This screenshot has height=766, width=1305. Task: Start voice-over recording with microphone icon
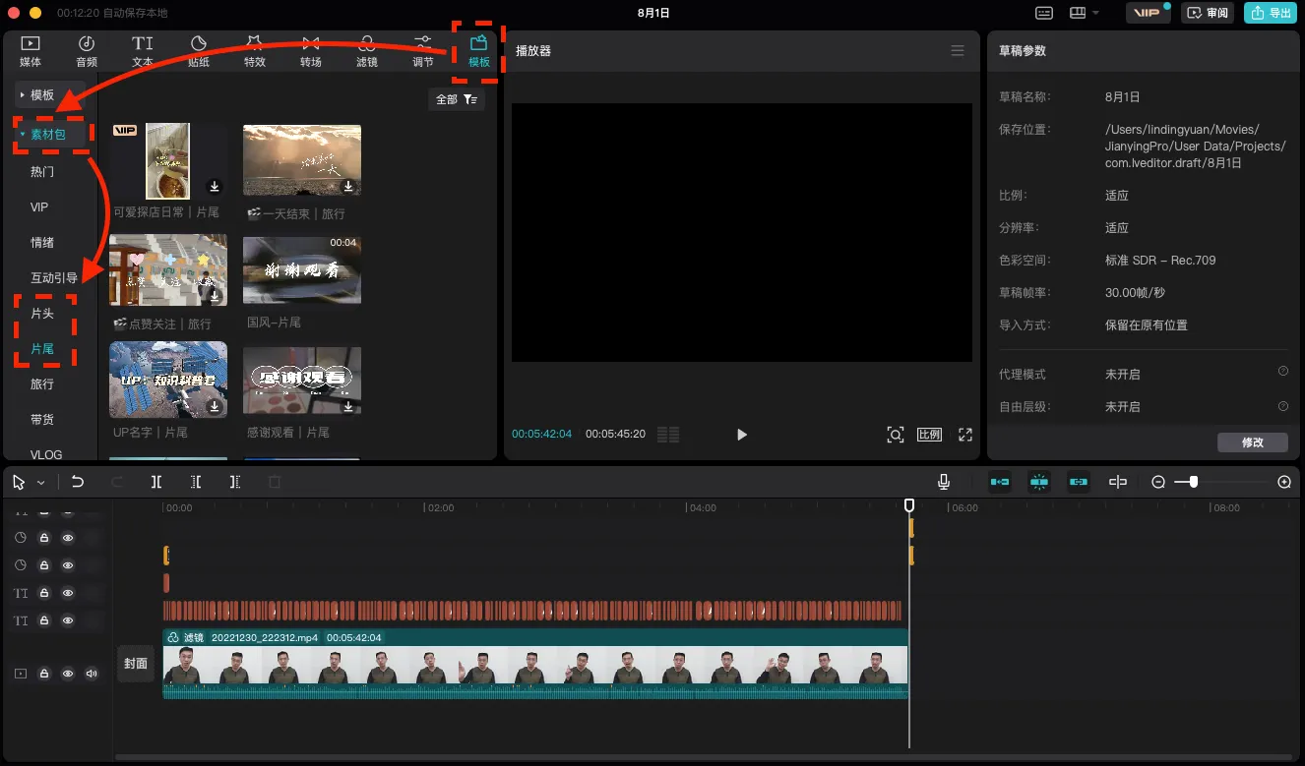pyautogui.click(x=944, y=482)
